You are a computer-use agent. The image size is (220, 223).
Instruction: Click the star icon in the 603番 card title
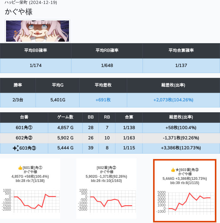click(x=177, y=170)
